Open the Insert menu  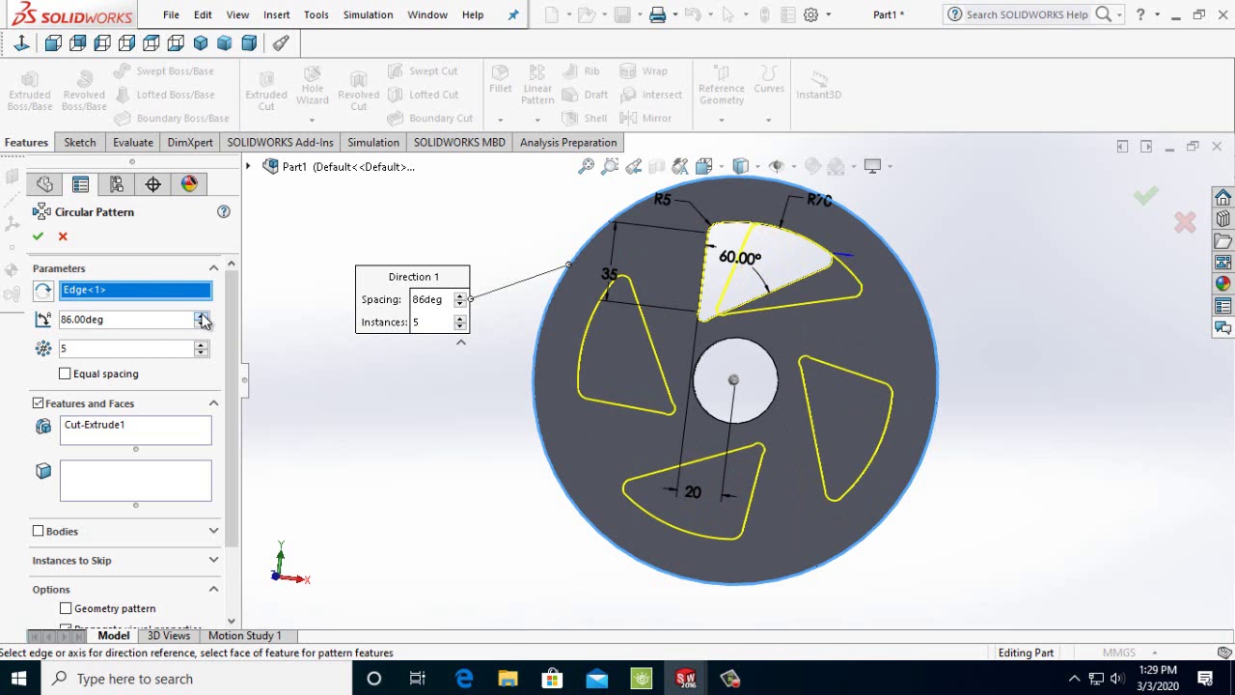click(277, 14)
